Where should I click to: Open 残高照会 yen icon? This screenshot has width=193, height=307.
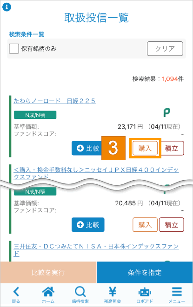click(113, 295)
